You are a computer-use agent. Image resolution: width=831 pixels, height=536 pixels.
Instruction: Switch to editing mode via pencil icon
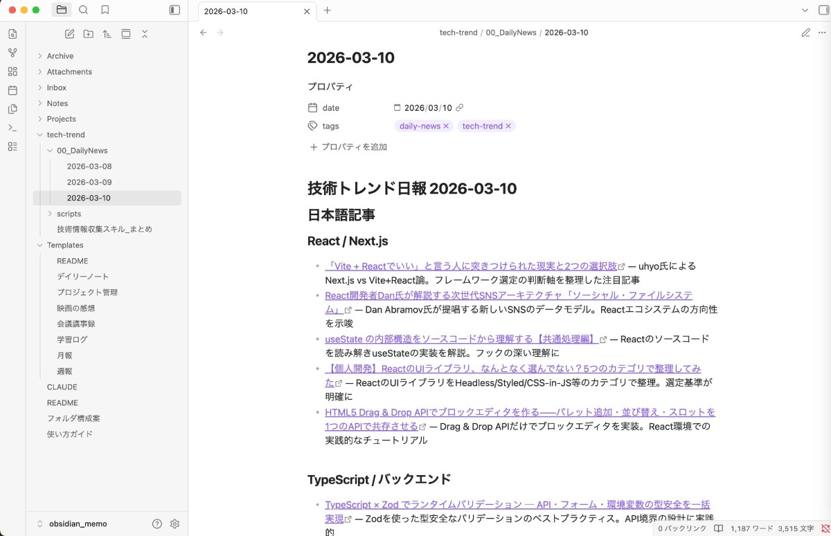pyautogui.click(x=805, y=33)
